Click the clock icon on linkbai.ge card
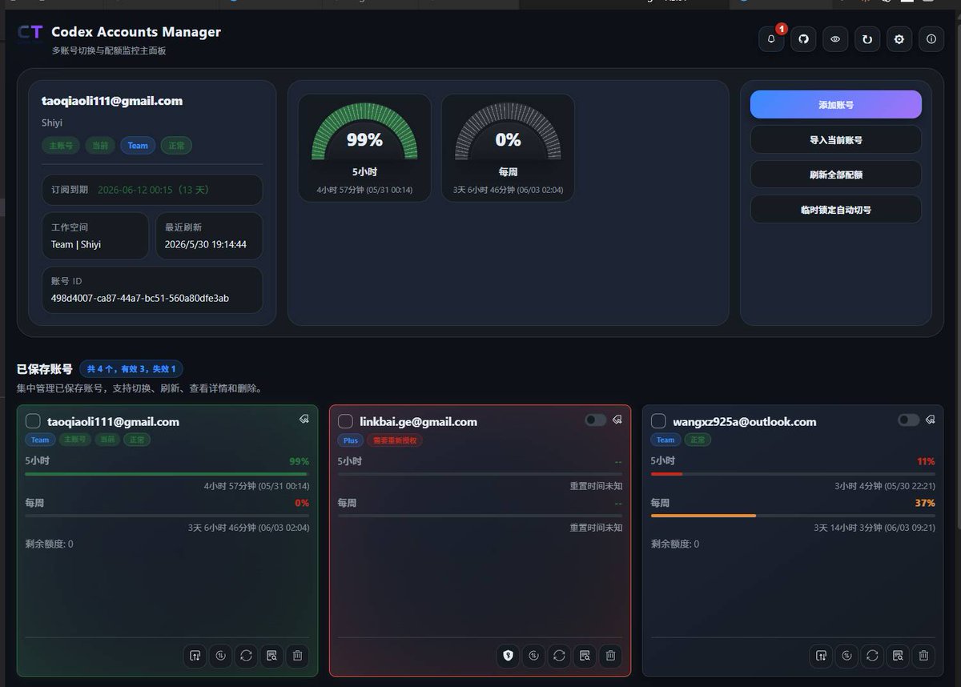Screen dimensions: 961x687 click(533, 655)
